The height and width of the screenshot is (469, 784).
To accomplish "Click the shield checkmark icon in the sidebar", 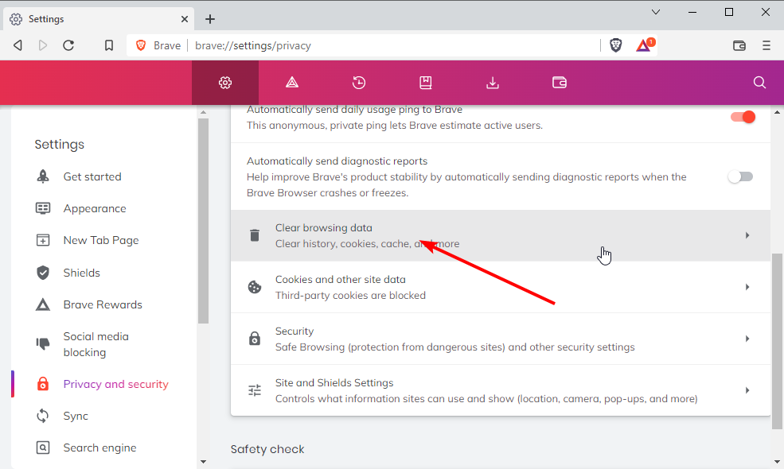I will tap(43, 273).
